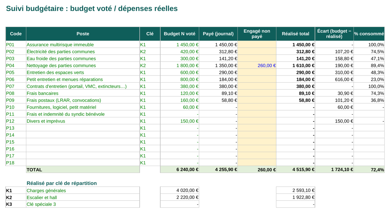Select cell 'Frais postaux (LRAR, convocations)'
The width and height of the screenshot is (390, 213).
pyautogui.click(x=83, y=100)
